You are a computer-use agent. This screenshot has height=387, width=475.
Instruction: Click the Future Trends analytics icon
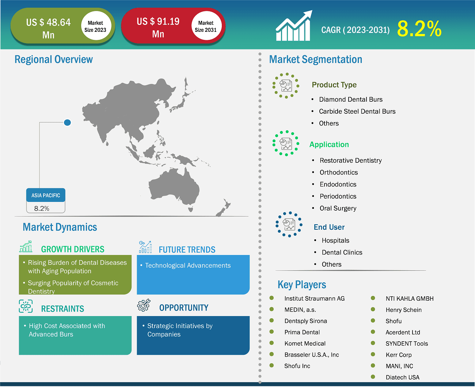click(x=145, y=247)
